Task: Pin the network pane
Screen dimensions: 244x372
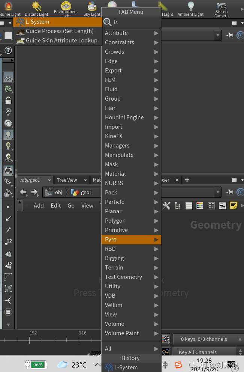Action: [x=229, y=192]
